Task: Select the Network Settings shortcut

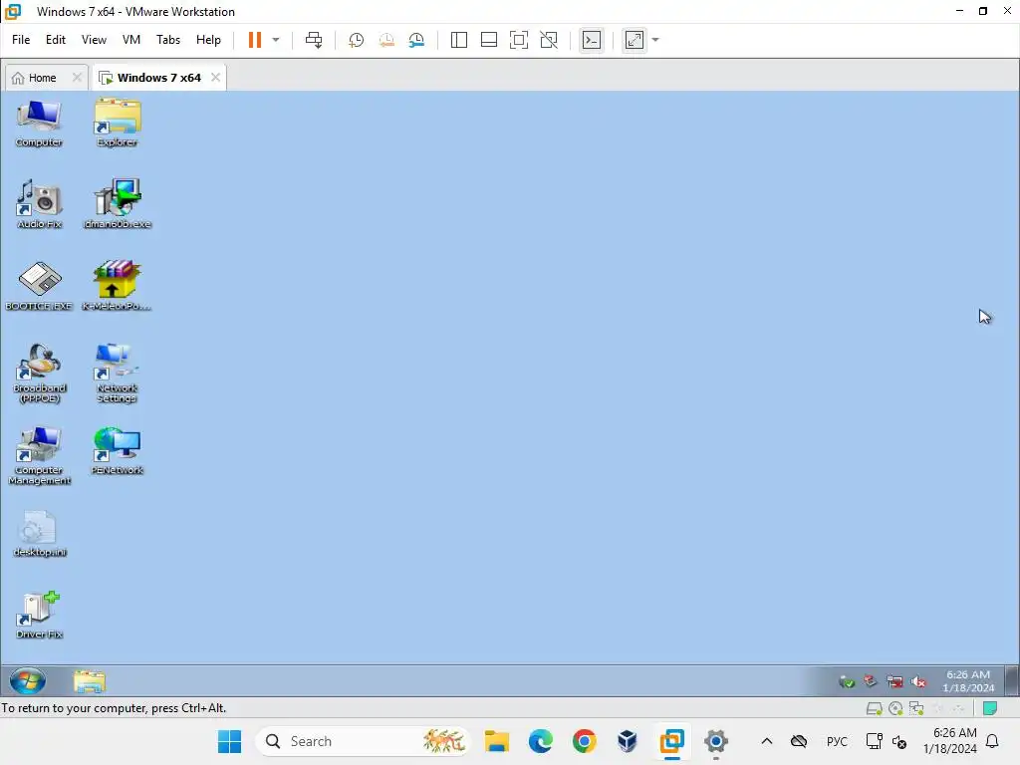Action: coord(118,374)
